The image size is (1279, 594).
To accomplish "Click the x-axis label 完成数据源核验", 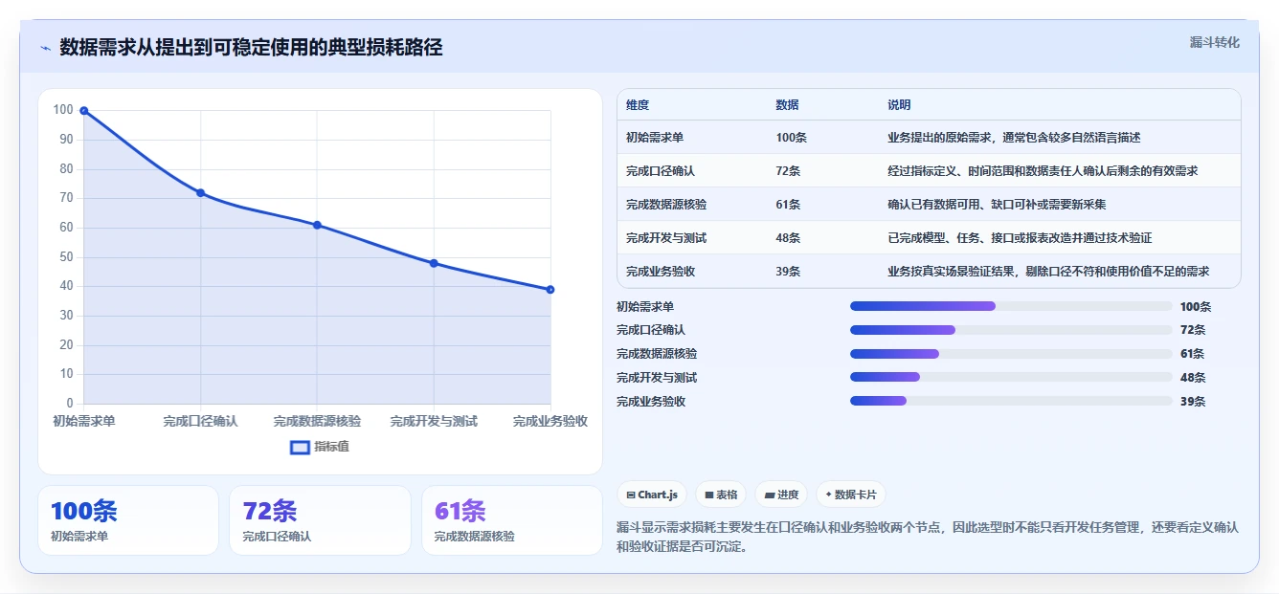I will 317,421.
